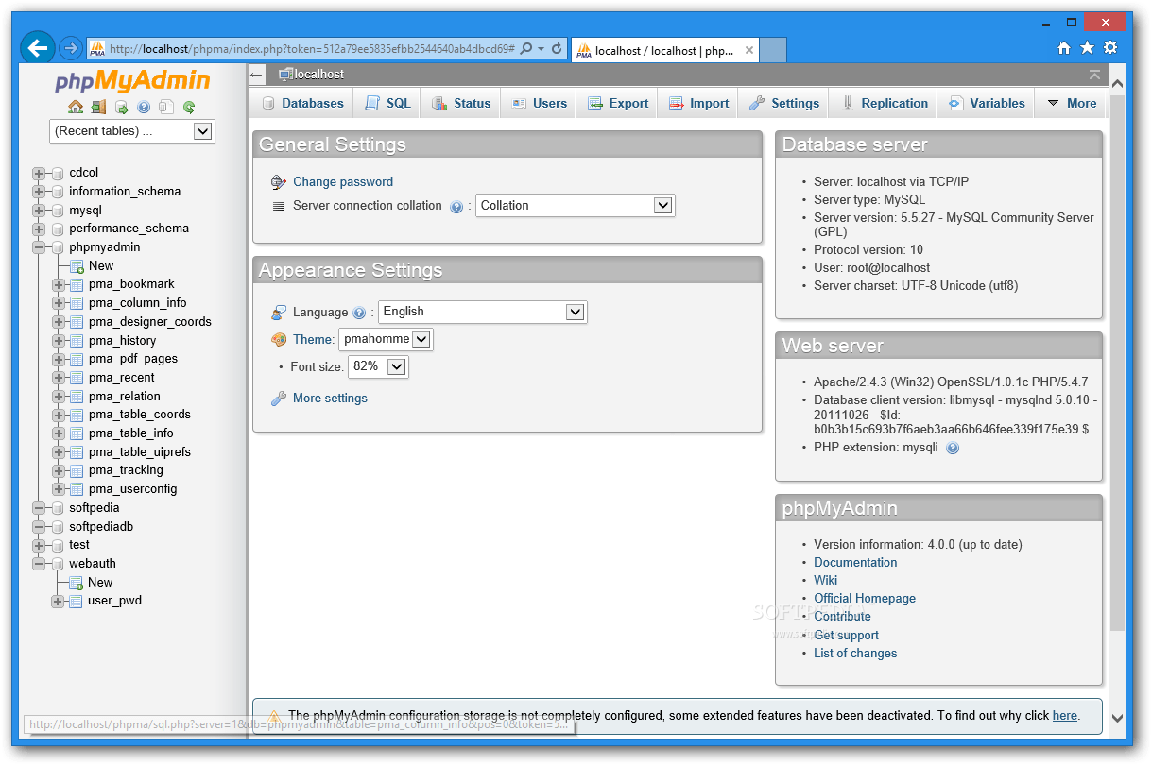
Task: Click the Log out door icon
Action: pos(99,107)
